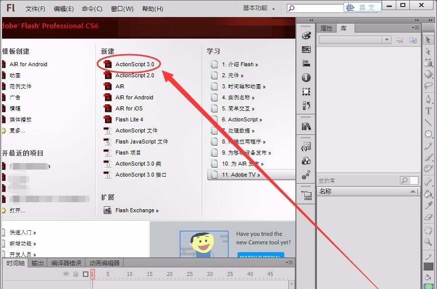Image resolution: width=437 pixels, height=289 pixels.
Task: Collapse tools panel with far-right double-arrow
Action: (431, 21)
